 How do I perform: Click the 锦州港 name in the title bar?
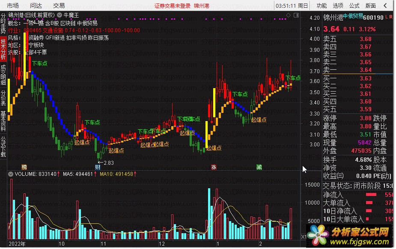(x=202, y=6)
